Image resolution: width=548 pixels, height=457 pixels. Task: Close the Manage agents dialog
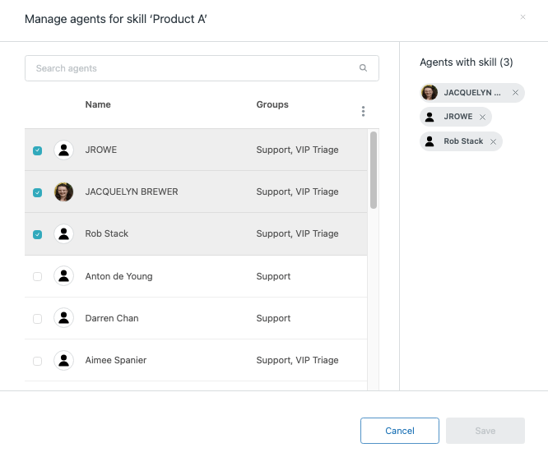click(x=522, y=17)
